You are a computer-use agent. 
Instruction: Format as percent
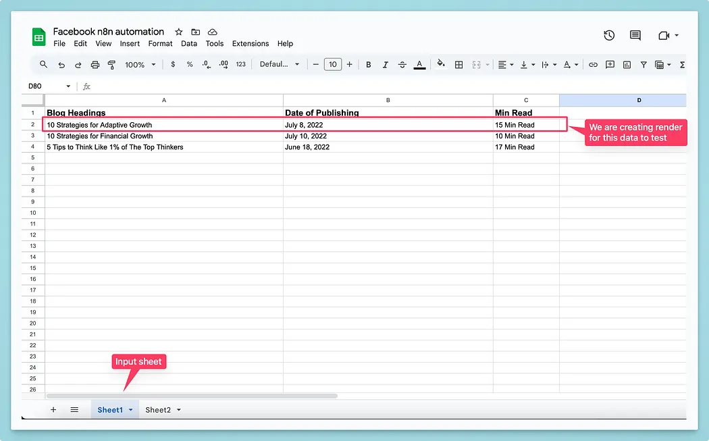[190, 65]
